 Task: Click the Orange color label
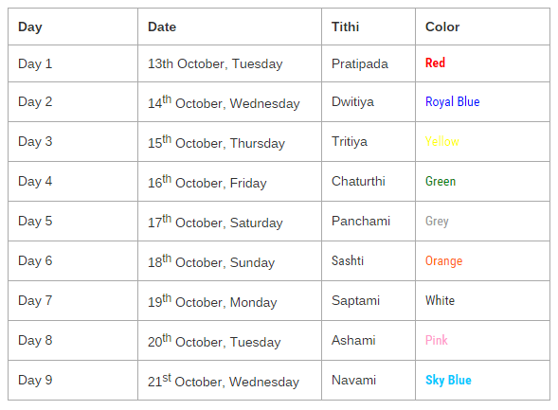443,261
